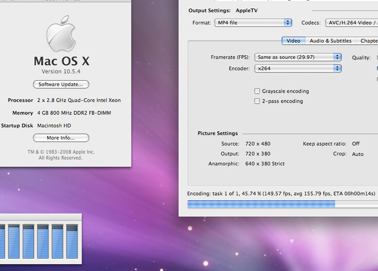Click the Apple logo in About This Mac
This screenshot has width=378, height=271.
61,33
